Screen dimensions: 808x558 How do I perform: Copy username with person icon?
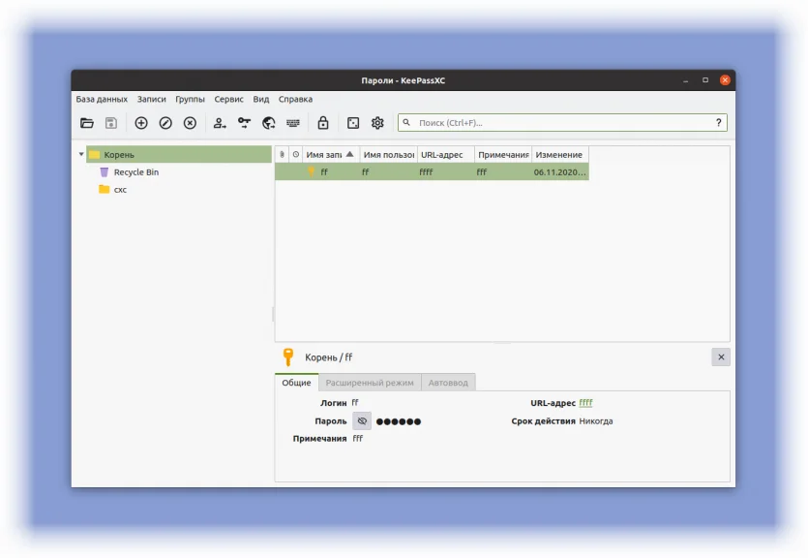(220, 123)
